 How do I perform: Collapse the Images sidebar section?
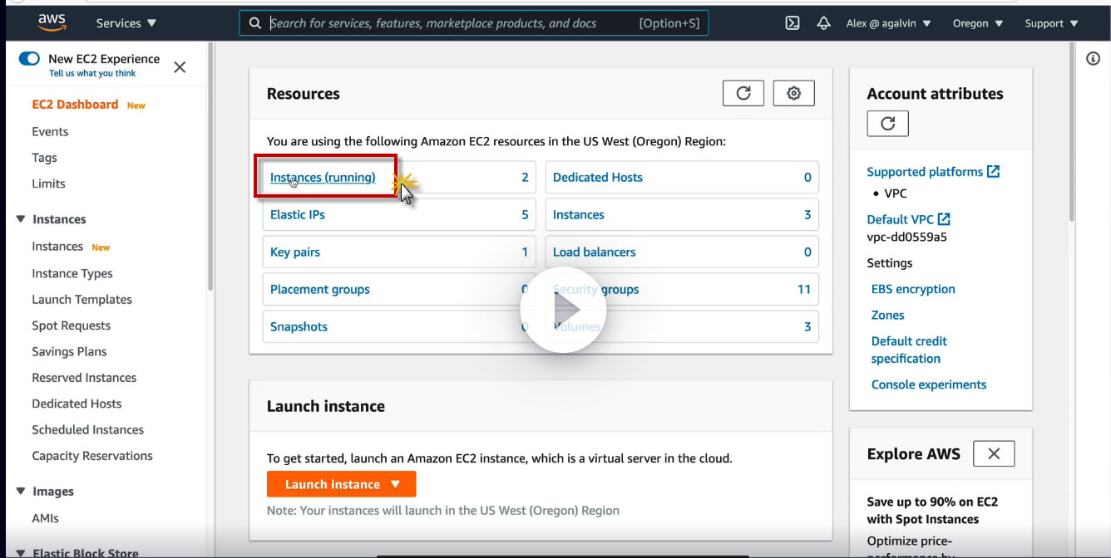pyautogui.click(x=21, y=492)
